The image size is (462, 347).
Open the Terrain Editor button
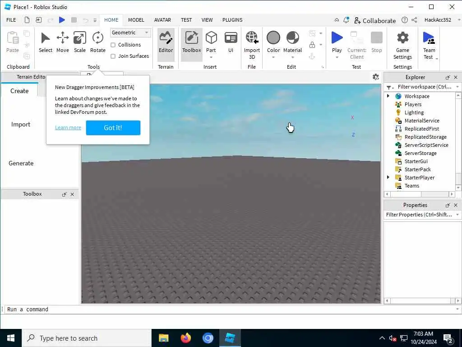pyautogui.click(x=166, y=45)
